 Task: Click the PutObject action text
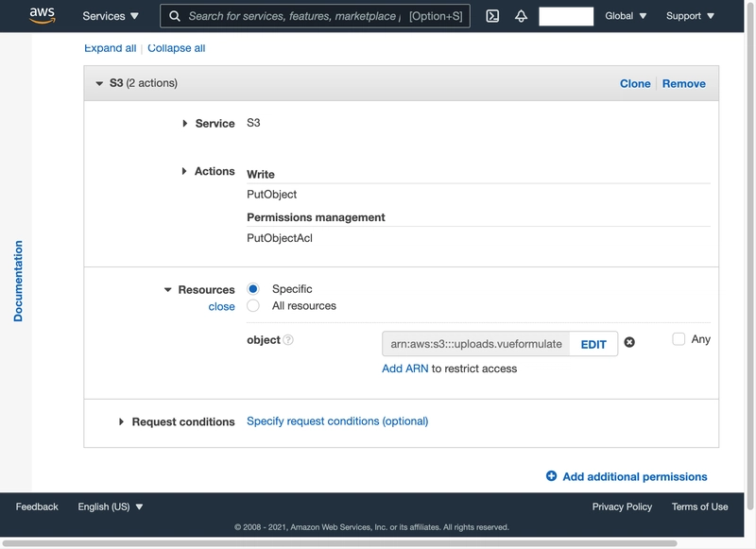pos(271,195)
